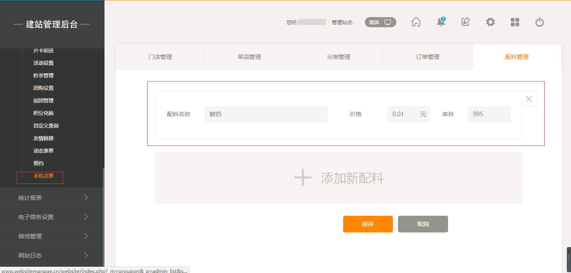Open the notification bell
Image resolution: width=571 pixels, height=273 pixels.
[x=441, y=22]
